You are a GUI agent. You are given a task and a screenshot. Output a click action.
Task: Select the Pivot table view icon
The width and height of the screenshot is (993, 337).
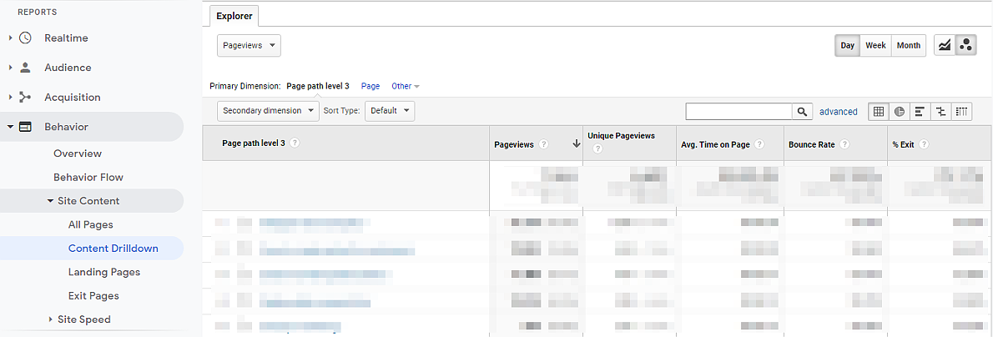[x=962, y=112]
